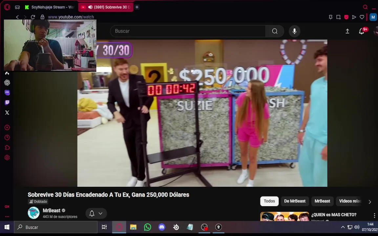This screenshot has width=378, height=236.
Task: Open Opera GX from taskbar
Action: [119, 227]
